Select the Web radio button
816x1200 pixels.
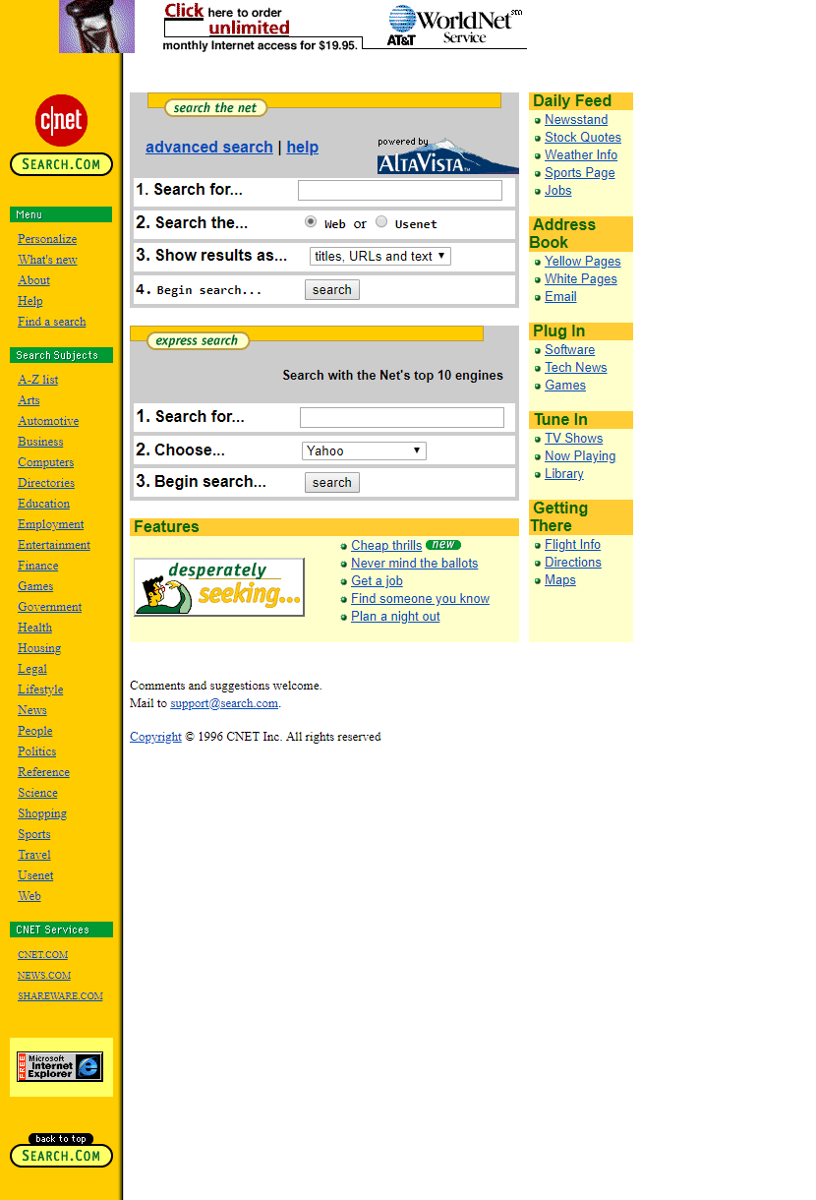point(311,222)
